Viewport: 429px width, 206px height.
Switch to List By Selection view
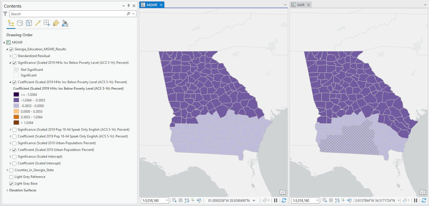[29, 23]
